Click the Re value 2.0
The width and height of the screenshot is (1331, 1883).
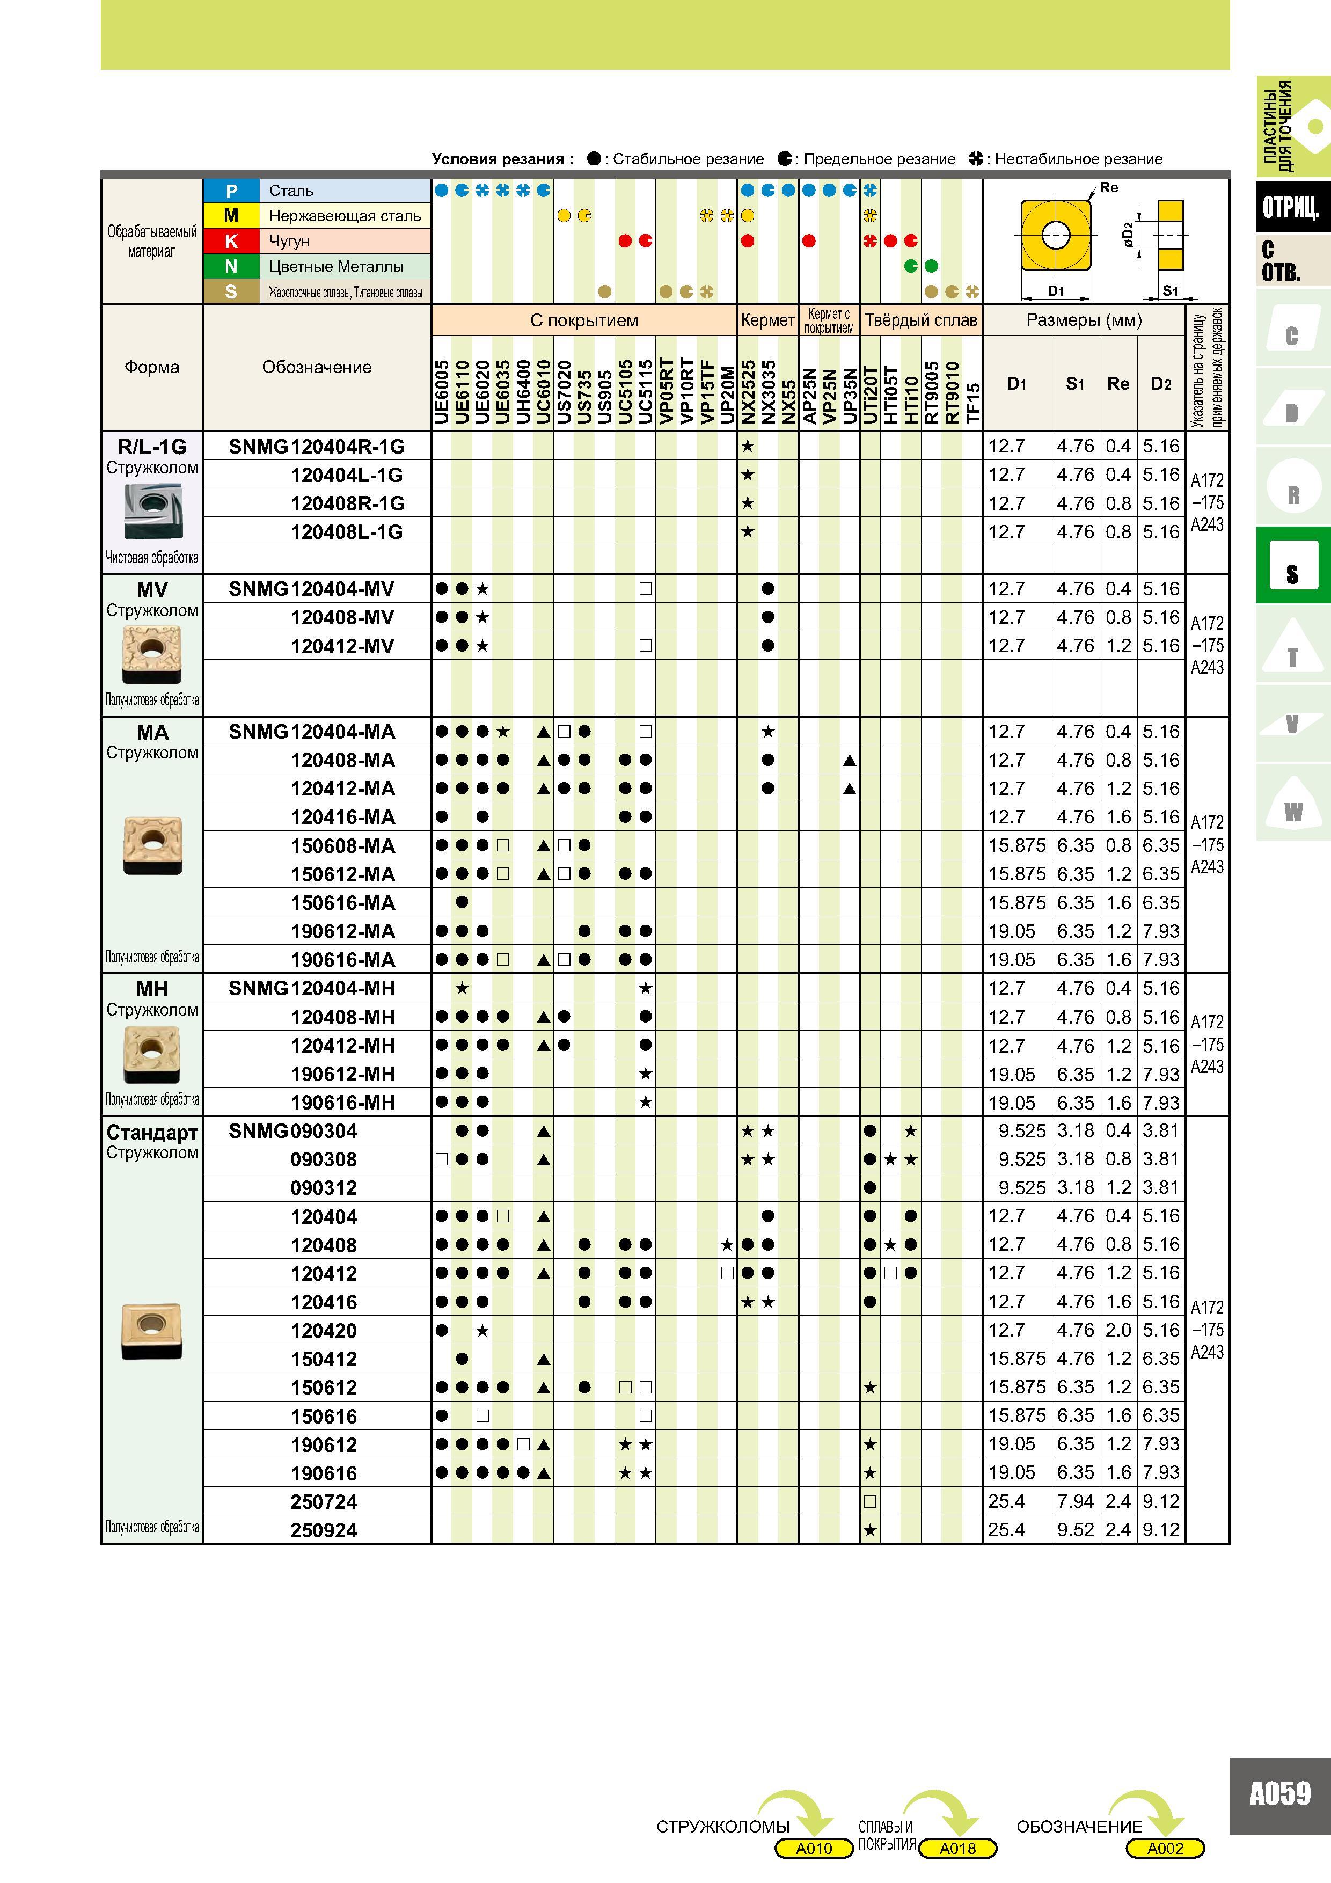pos(1118,1330)
